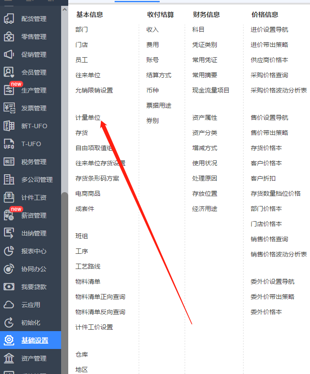Click the 初始化 refresh icon

pos(9,323)
